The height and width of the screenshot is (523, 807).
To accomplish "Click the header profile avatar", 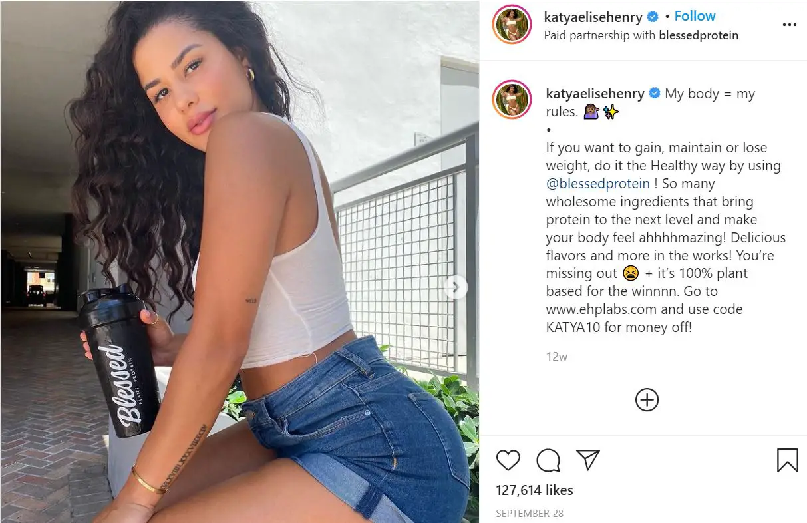I will point(512,25).
